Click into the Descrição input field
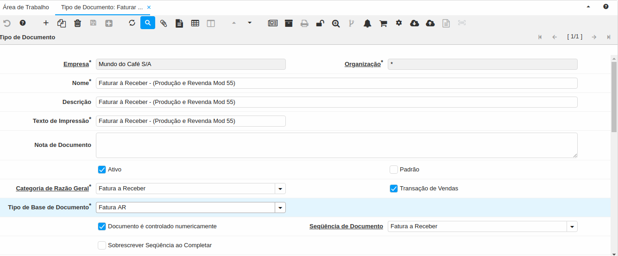Image resolution: width=618 pixels, height=256 pixels. click(337, 102)
